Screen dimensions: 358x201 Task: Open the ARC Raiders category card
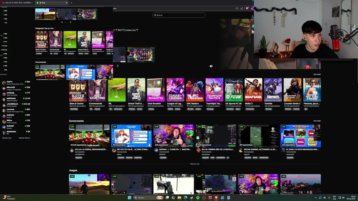(195, 90)
